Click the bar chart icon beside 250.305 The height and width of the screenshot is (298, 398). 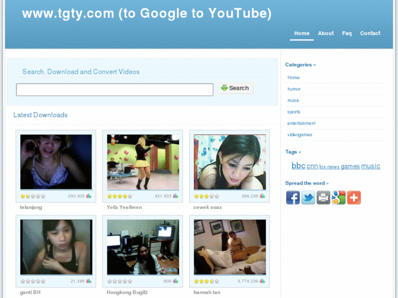[x=89, y=196]
